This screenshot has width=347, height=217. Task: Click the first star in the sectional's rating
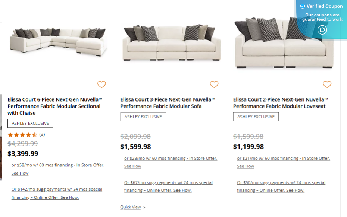[x=10, y=135]
